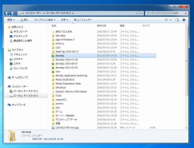
Task: Select folder dated 2011/04/19 0:29
Action: (103, 79)
